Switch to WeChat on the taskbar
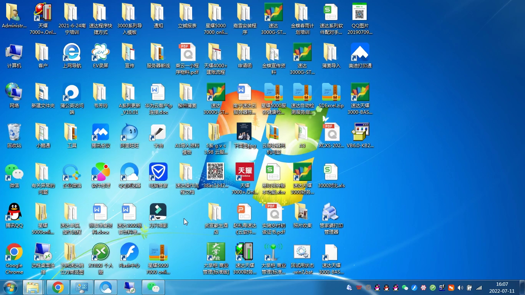The height and width of the screenshot is (295, 525). pos(153,287)
